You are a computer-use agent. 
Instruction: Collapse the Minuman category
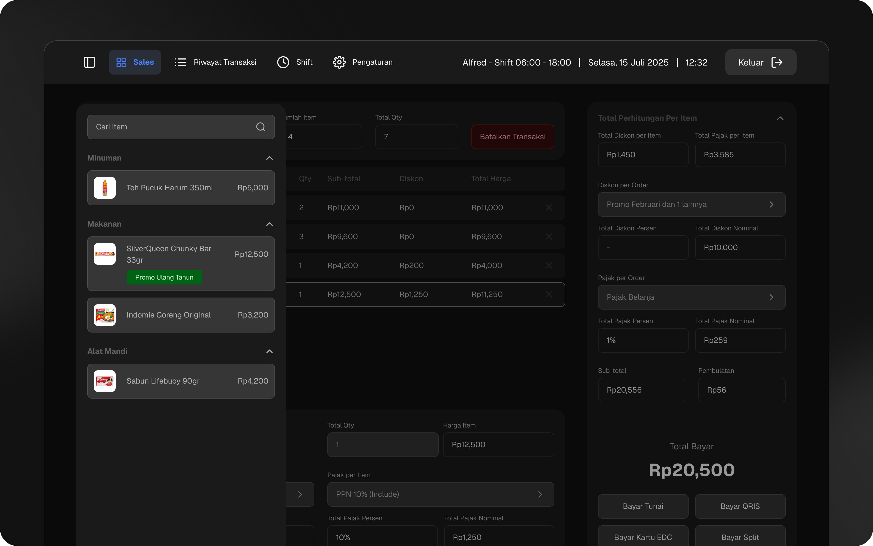tap(270, 158)
